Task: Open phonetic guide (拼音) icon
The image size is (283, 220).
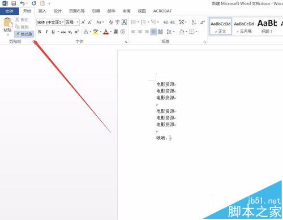Action: (118, 23)
